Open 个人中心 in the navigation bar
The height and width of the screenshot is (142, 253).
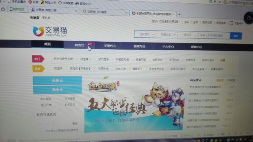point(168,47)
